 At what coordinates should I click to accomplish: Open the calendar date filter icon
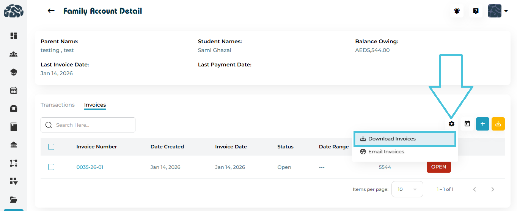point(467,124)
